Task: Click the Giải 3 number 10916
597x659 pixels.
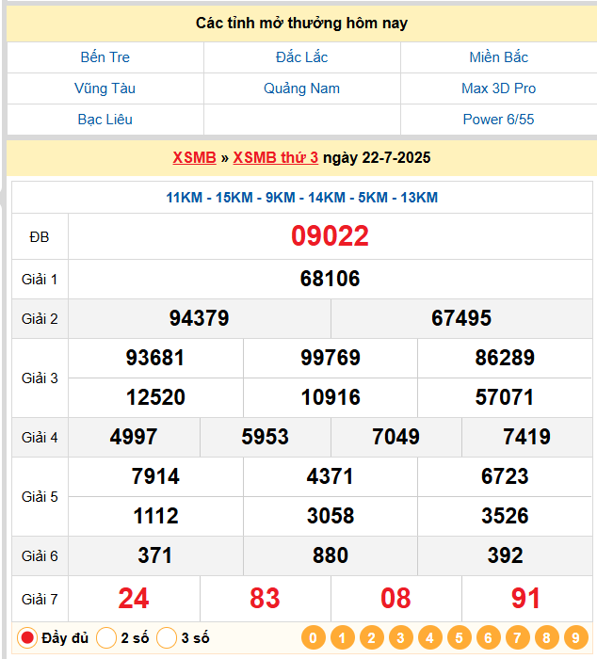Action: (x=331, y=397)
